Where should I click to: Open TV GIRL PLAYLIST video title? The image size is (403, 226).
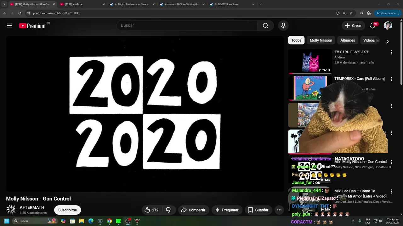[351, 52]
